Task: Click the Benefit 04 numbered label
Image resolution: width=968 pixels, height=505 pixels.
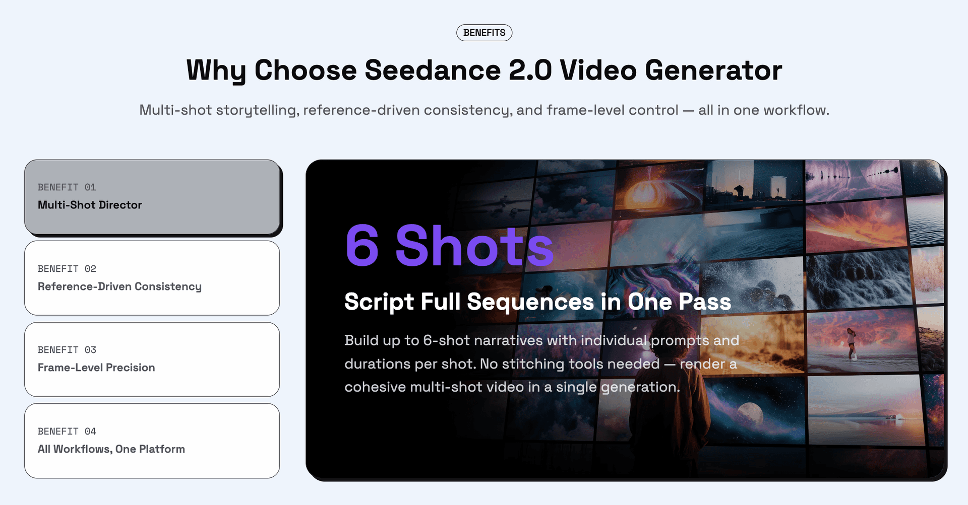Action: (66, 431)
